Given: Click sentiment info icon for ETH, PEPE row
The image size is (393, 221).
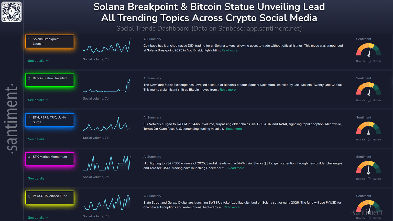Looking at the screenshot, I should tap(369, 140).
